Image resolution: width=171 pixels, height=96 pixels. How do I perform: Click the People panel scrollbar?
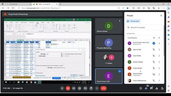164,41
